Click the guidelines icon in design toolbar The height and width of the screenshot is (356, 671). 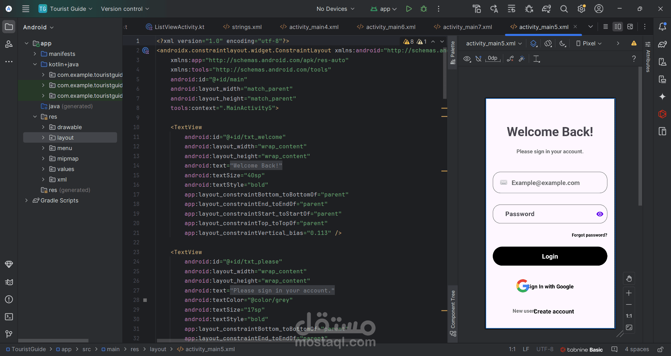pyautogui.click(x=536, y=59)
